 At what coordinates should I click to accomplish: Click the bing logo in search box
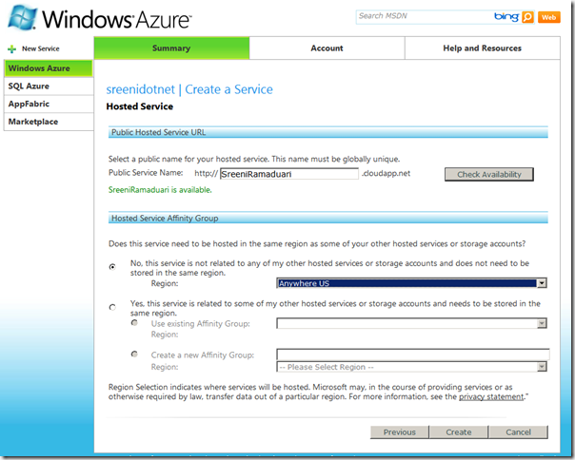pos(506,16)
